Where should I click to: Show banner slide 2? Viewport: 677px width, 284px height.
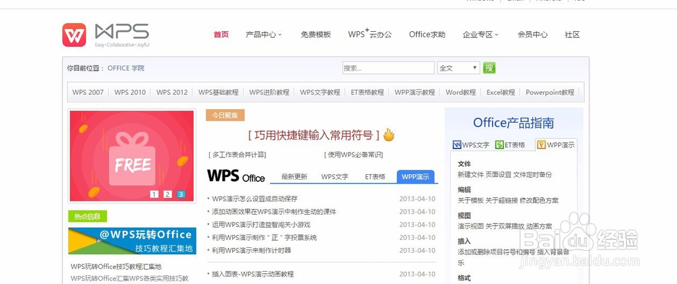pyautogui.click(x=167, y=195)
